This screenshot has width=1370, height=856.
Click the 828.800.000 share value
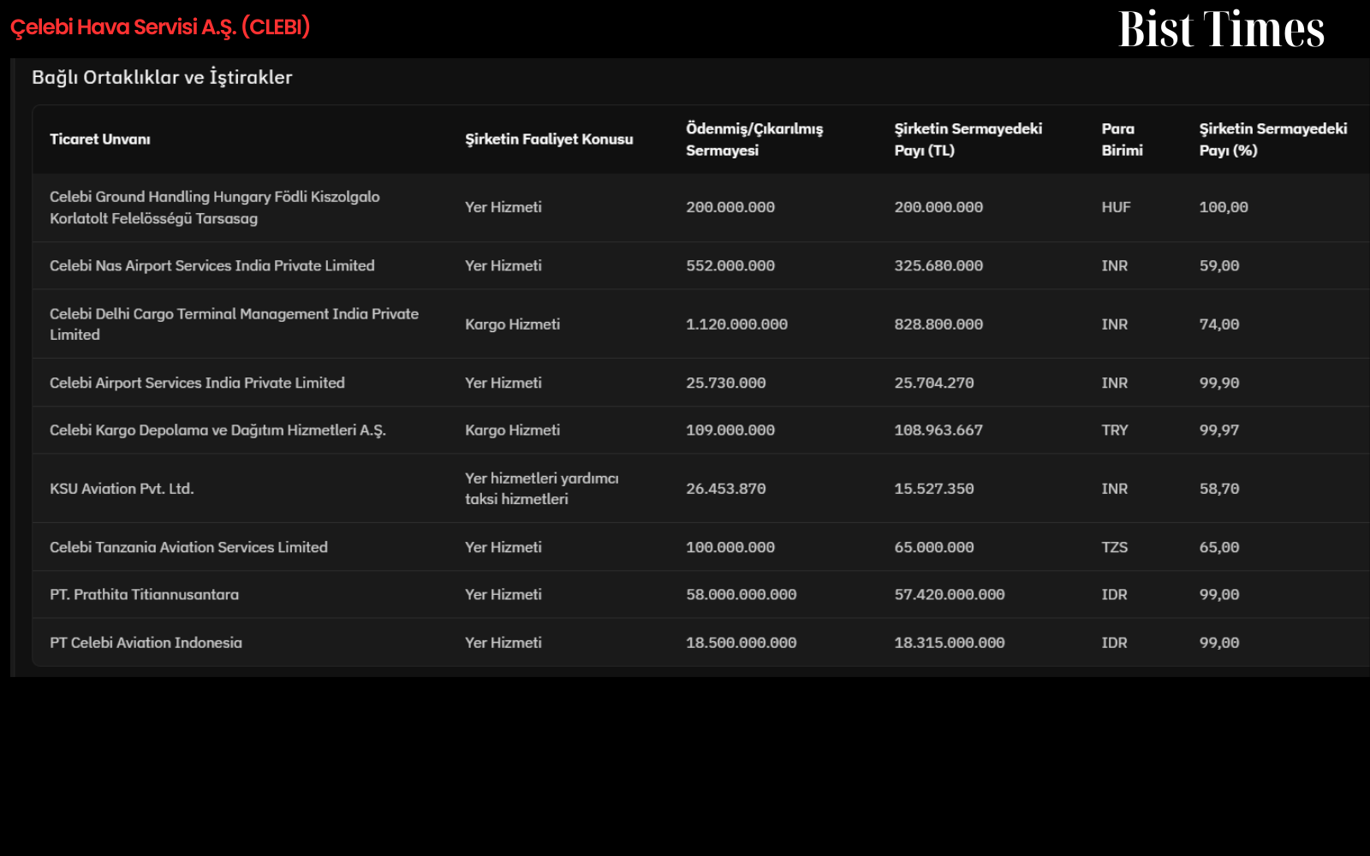point(938,324)
